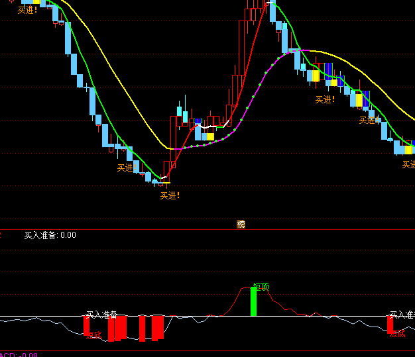Click 买进! marker below the first yellow-blue candles after peak

325,99
